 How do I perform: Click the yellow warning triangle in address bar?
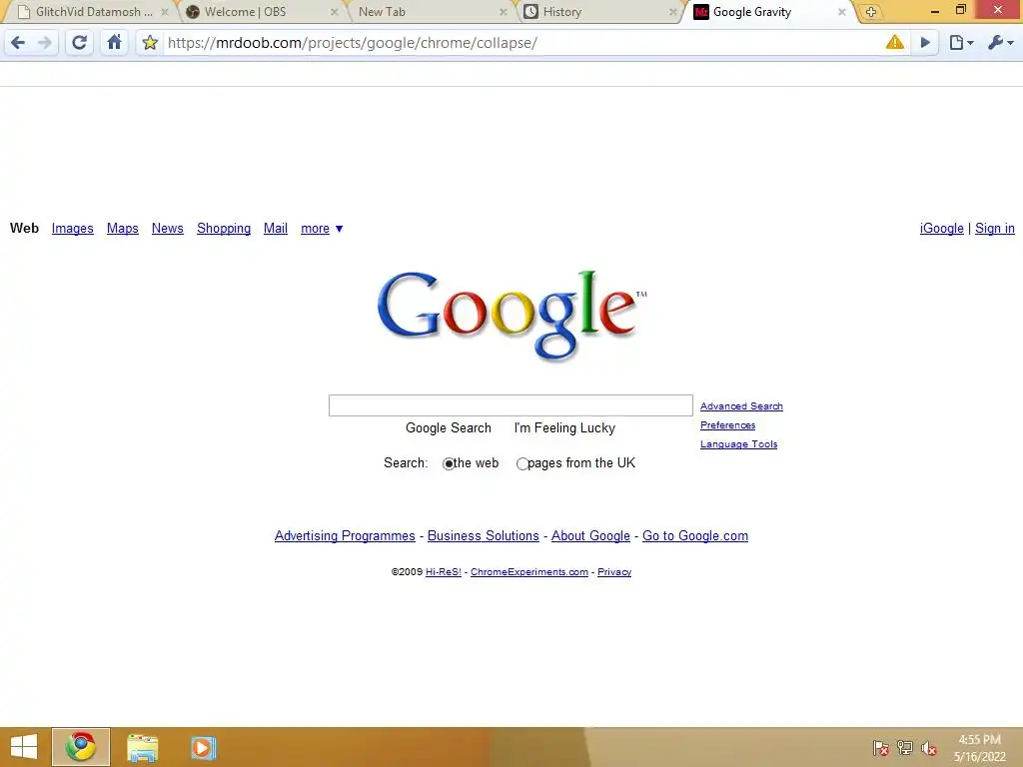(894, 42)
